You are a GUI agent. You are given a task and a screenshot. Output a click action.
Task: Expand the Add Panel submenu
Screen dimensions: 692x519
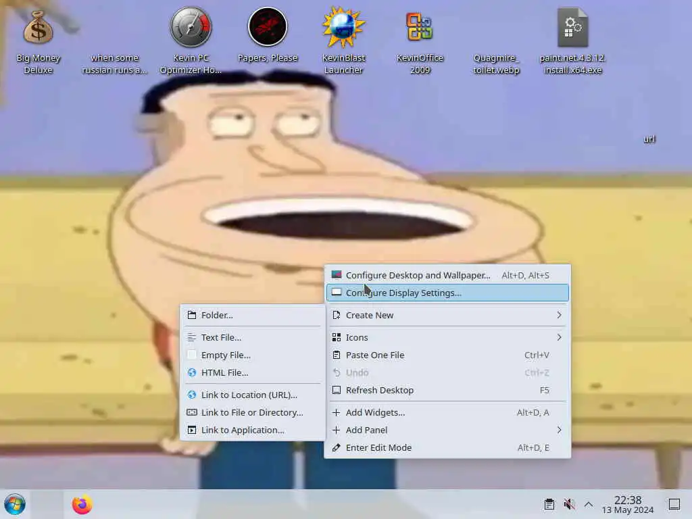[x=447, y=430]
